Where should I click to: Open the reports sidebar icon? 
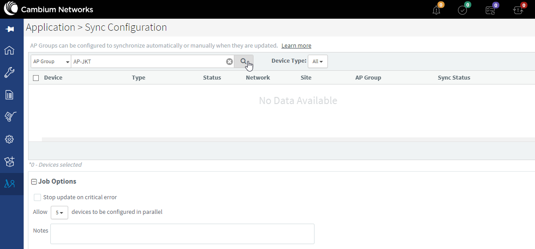coord(9,95)
